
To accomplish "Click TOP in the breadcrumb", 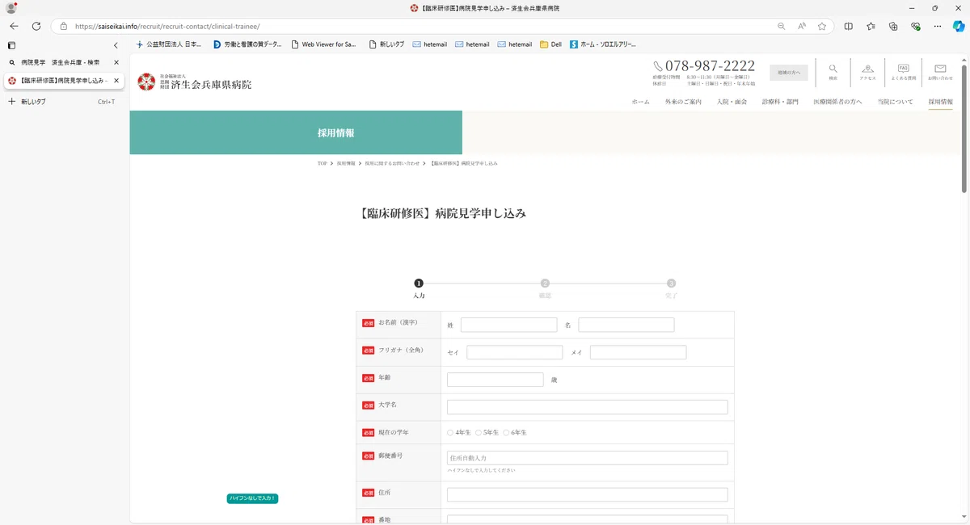I will tap(322, 163).
